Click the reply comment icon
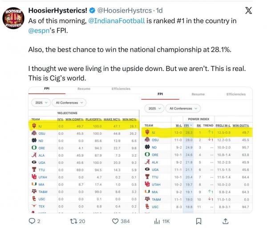 (32, 220)
